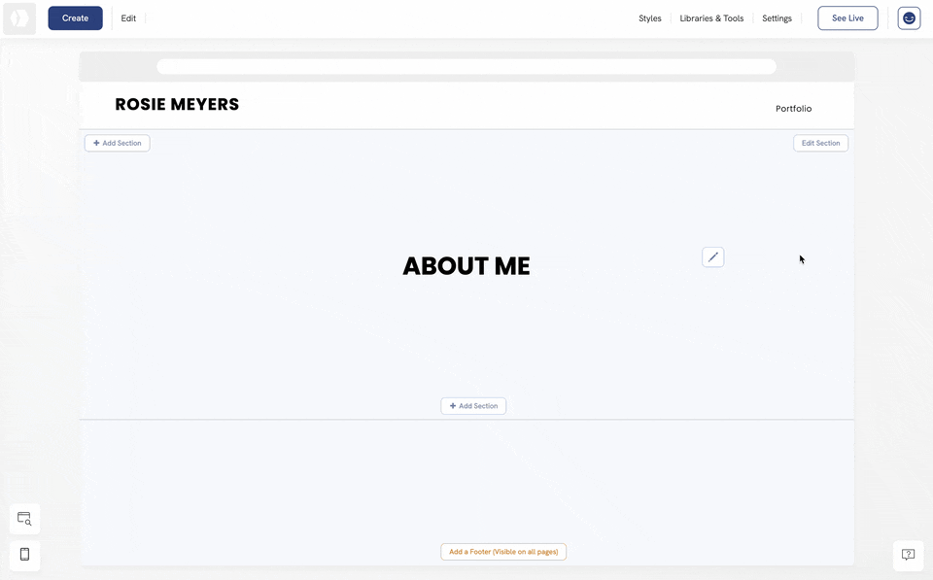
Task: Open Libraries & Tools
Action: (711, 18)
